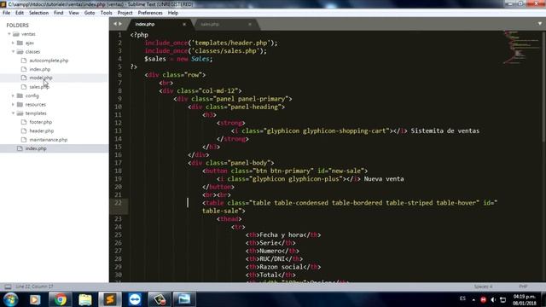This screenshot has height=307, width=546.
Task: Open maintainance.php in the sidebar
Action: 49,140
